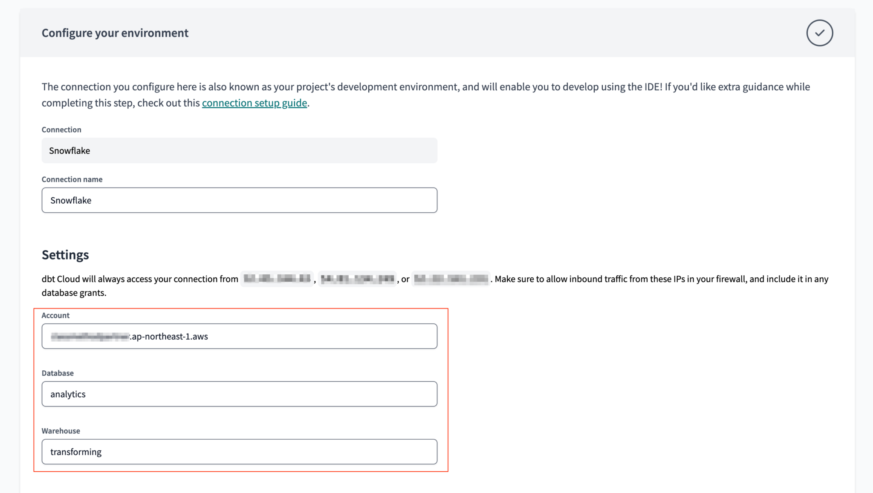Click the second blurred IP address badge
The height and width of the screenshot is (493, 873).
(357, 279)
